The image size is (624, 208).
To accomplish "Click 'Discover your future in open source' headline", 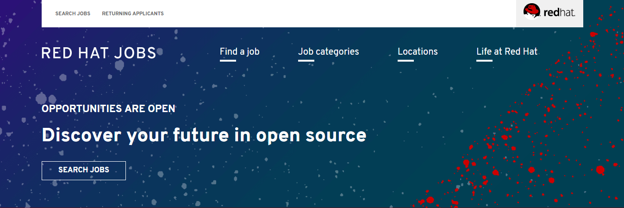I will pyautogui.click(x=204, y=135).
